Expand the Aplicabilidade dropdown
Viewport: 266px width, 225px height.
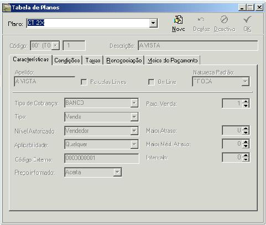134,144
